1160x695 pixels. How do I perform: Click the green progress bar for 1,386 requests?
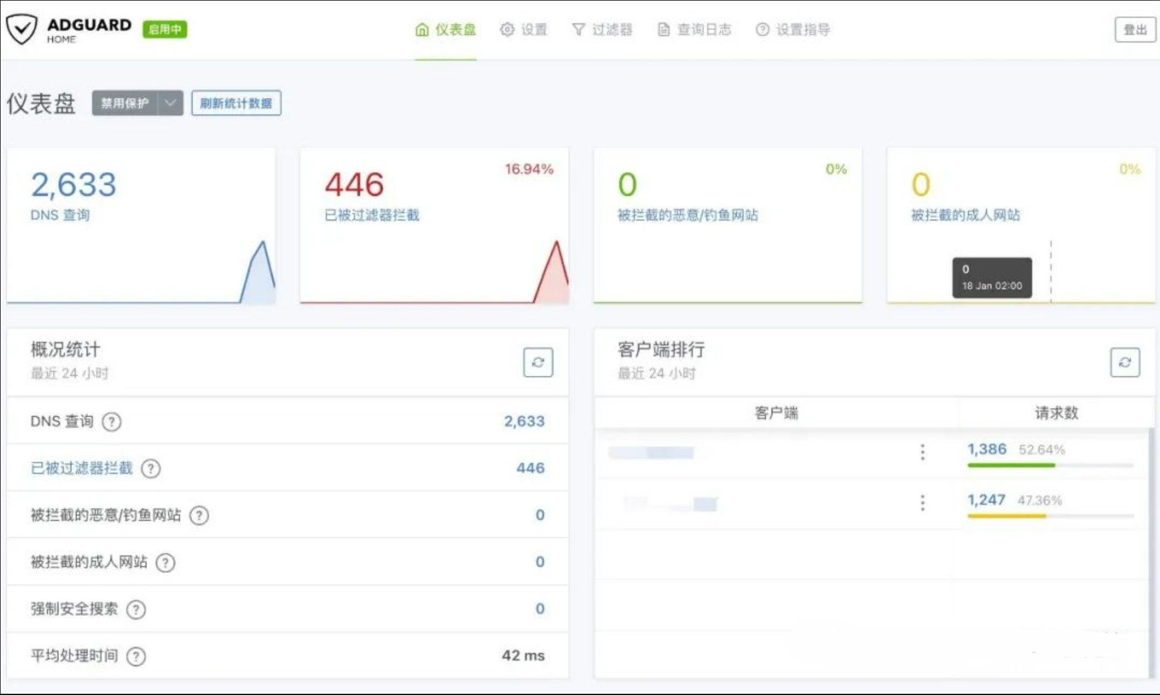(1011, 466)
